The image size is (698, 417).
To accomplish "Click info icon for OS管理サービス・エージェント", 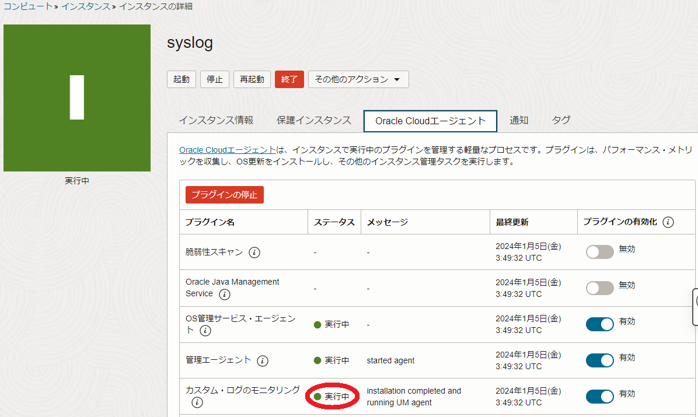I will point(205,331).
